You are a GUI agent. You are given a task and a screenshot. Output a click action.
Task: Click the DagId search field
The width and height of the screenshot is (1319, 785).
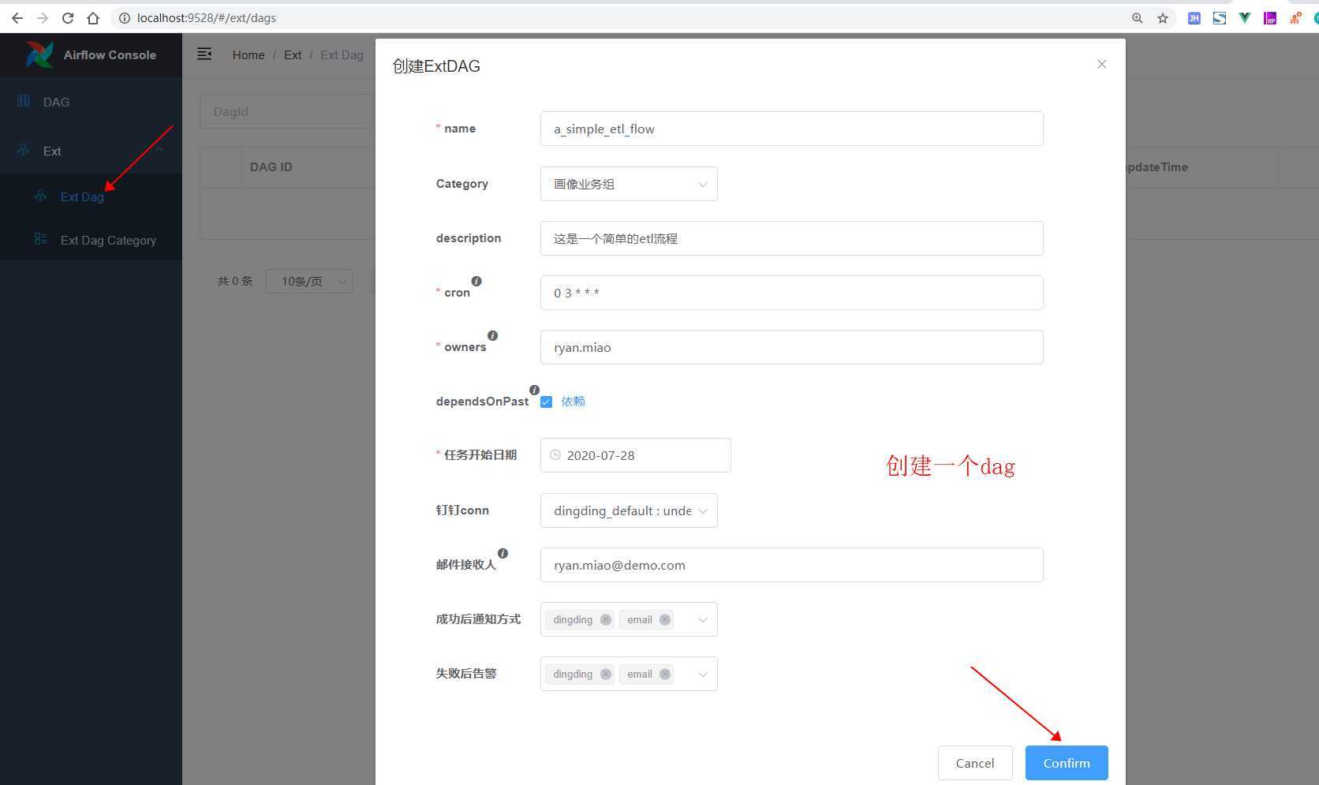click(286, 111)
